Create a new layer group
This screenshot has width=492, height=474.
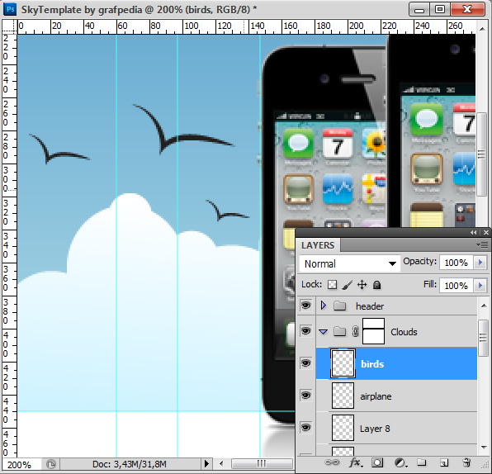click(421, 462)
